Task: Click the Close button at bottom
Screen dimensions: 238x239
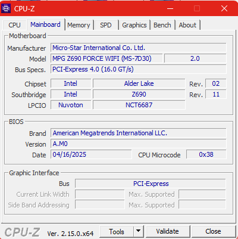Action: [213, 231]
